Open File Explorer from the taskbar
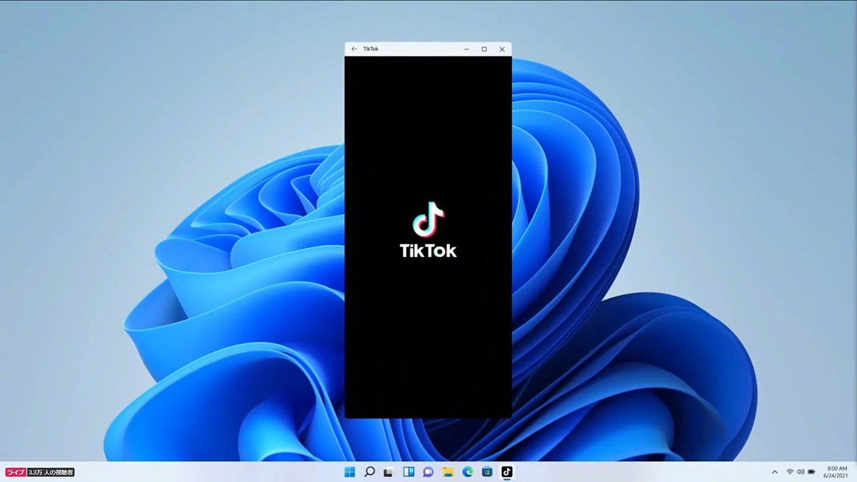This screenshot has height=482, width=857. pos(448,471)
